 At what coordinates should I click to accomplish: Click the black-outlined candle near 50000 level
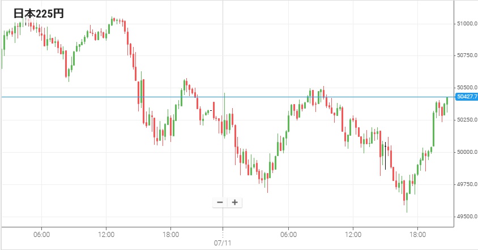tap(385, 153)
